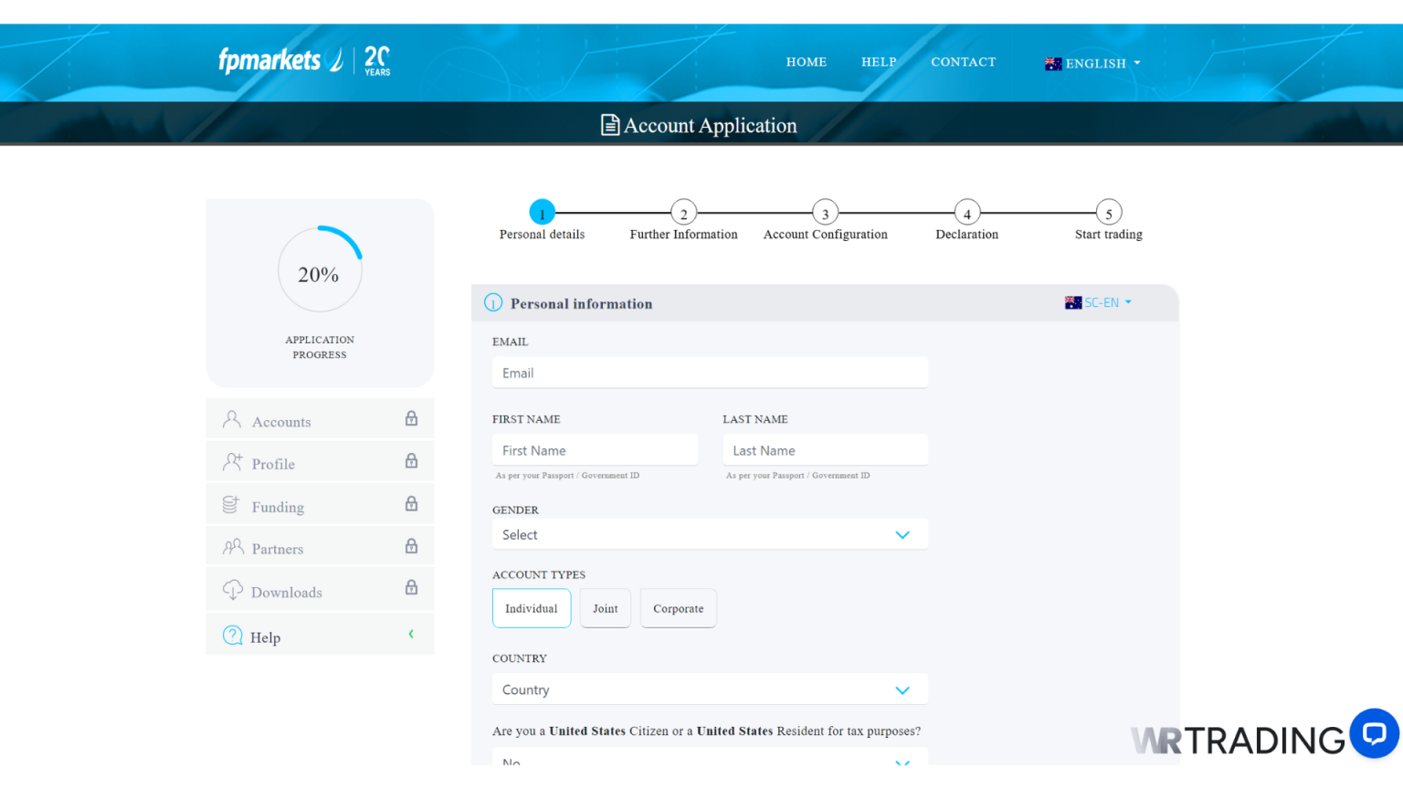Click the Help question mark icon
This screenshot has width=1403, height=789.
click(x=232, y=635)
